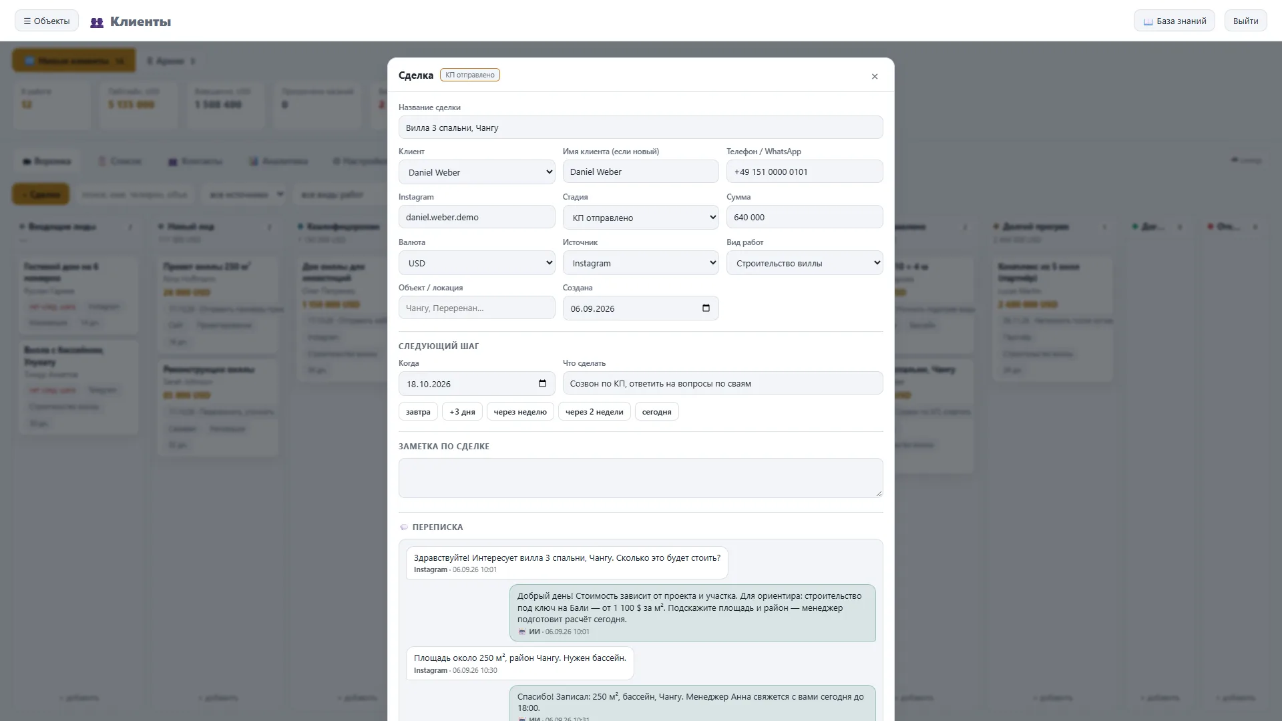Click the КП отправлено status badge in header
This screenshot has height=721, width=1282.
click(470, 75)
